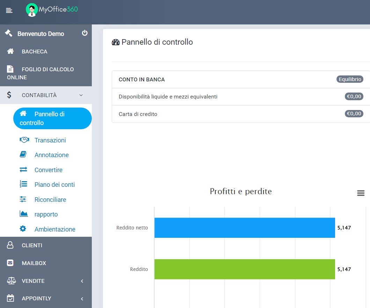Click the Riconciliare sliders icon

pyautogui.click(x=23, y=199)
